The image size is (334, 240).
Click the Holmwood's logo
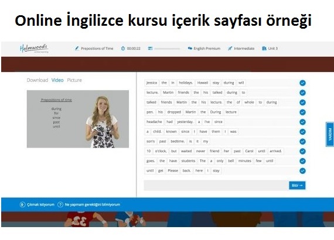(x=34, y=49)
